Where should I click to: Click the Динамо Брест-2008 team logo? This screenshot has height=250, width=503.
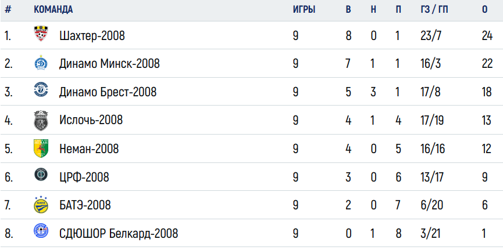click(41, 90)
